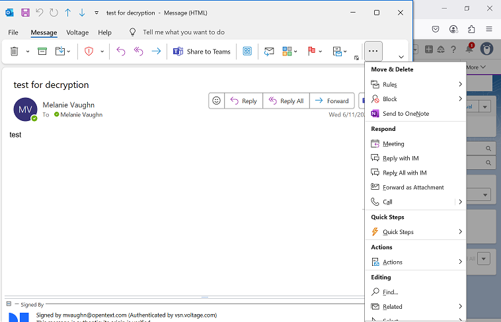Click help question mark in background window
This screenshot has width=501, height=322.
coord(453,49)
